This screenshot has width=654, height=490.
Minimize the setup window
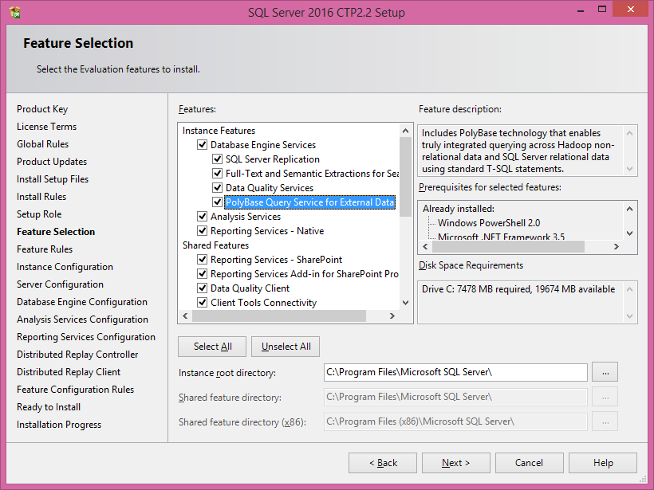click(x=580, y=10)
